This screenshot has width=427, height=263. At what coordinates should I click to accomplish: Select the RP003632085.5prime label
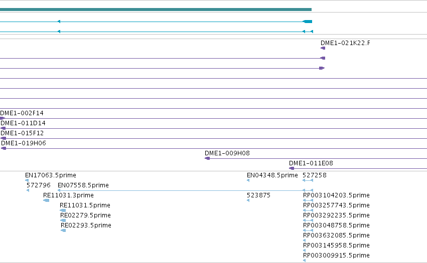tap(336, 235)
